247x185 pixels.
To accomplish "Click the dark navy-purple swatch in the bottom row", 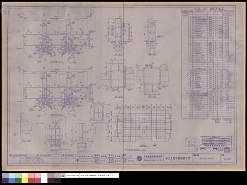I will click(5, 180).
